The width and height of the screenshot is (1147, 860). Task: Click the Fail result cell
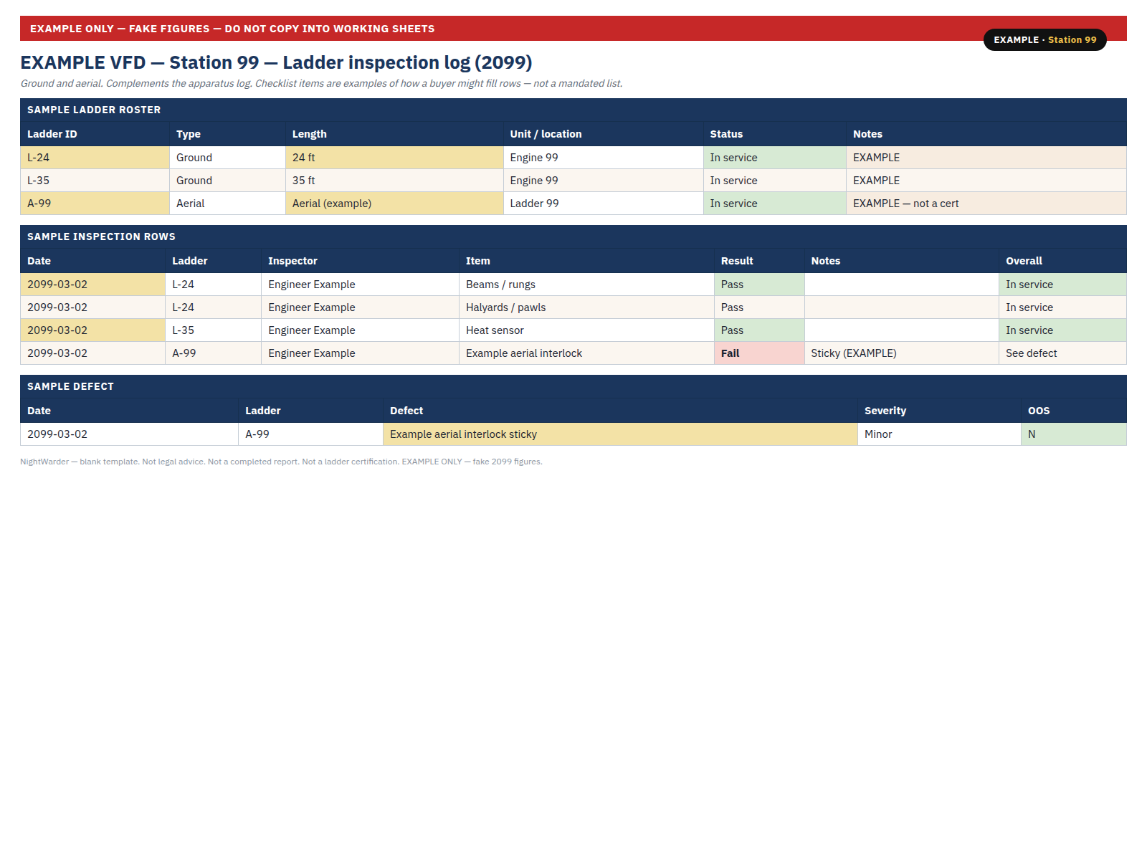point(759,353)
